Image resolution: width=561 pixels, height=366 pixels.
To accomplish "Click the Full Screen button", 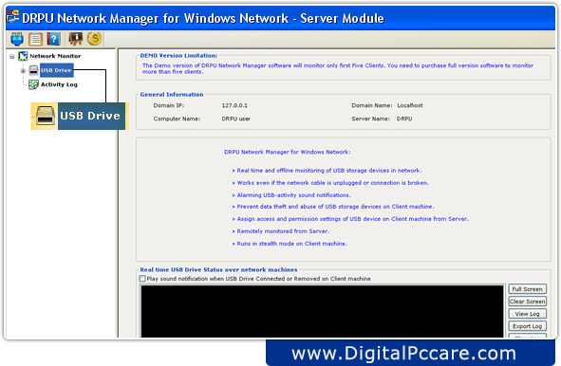I will point(528,289).
